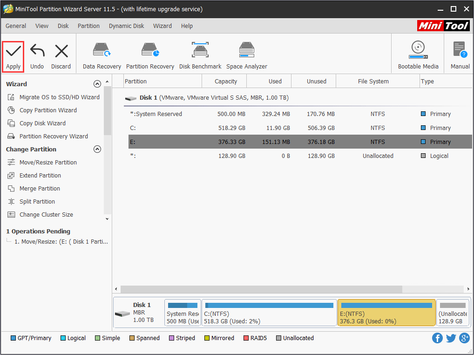The image size is (474, 355).
Task: Click the Mirrored legend color swatch
Action: click(207, 338)
